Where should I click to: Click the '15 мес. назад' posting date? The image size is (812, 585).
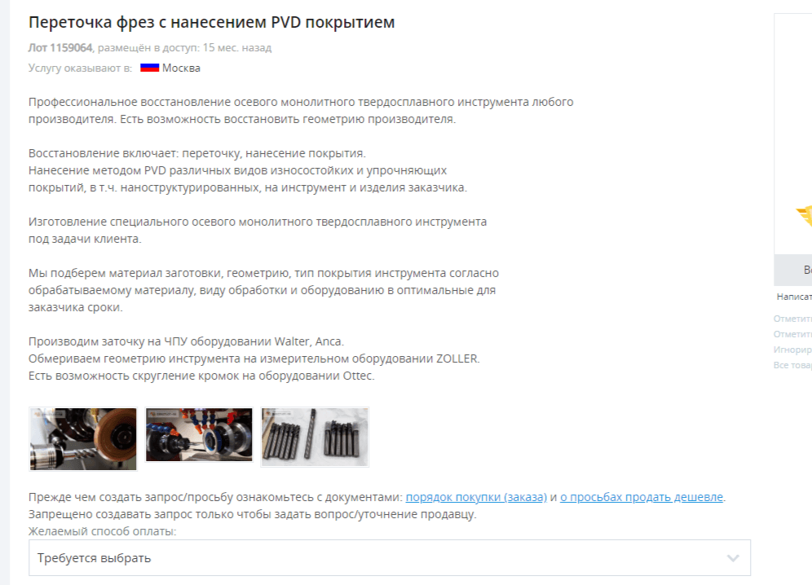pos(237,47)
